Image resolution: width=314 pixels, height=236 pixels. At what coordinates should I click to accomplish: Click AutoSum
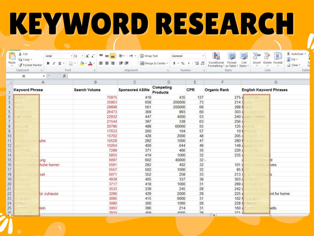pyautogui.click(x=295, y=54)
